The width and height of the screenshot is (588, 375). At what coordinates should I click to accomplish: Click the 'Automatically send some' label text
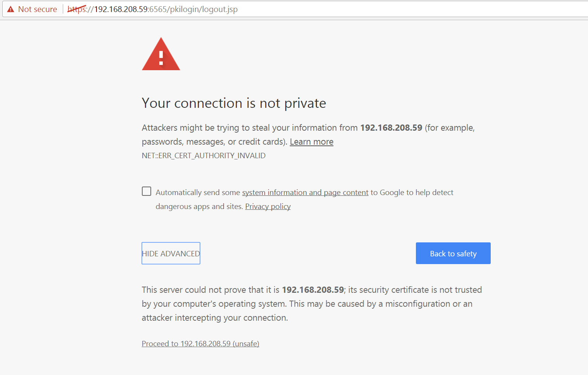point(198,193)
